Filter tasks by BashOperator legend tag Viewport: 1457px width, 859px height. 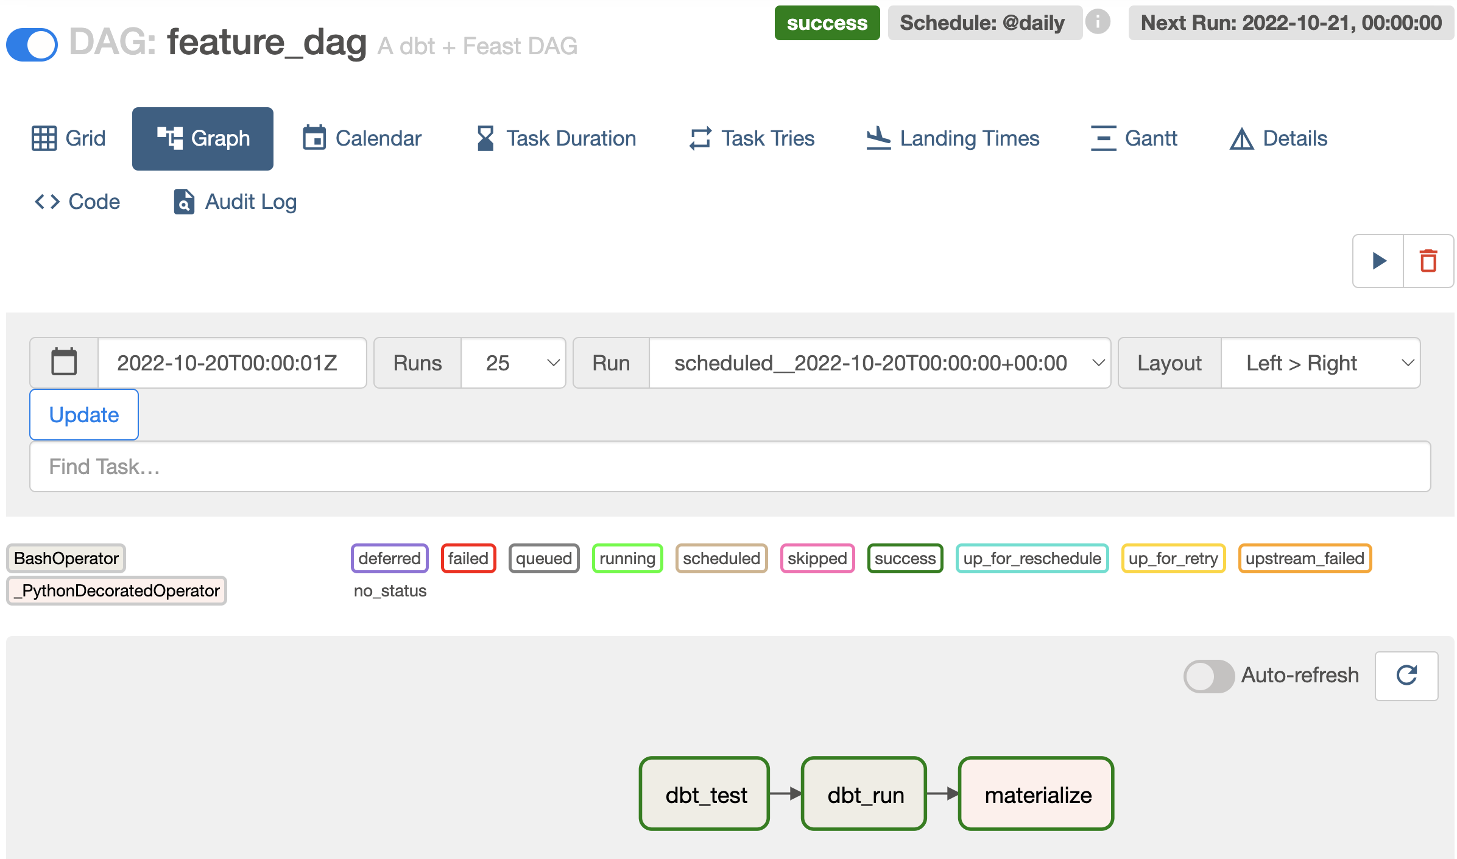[x=66, y=558]
